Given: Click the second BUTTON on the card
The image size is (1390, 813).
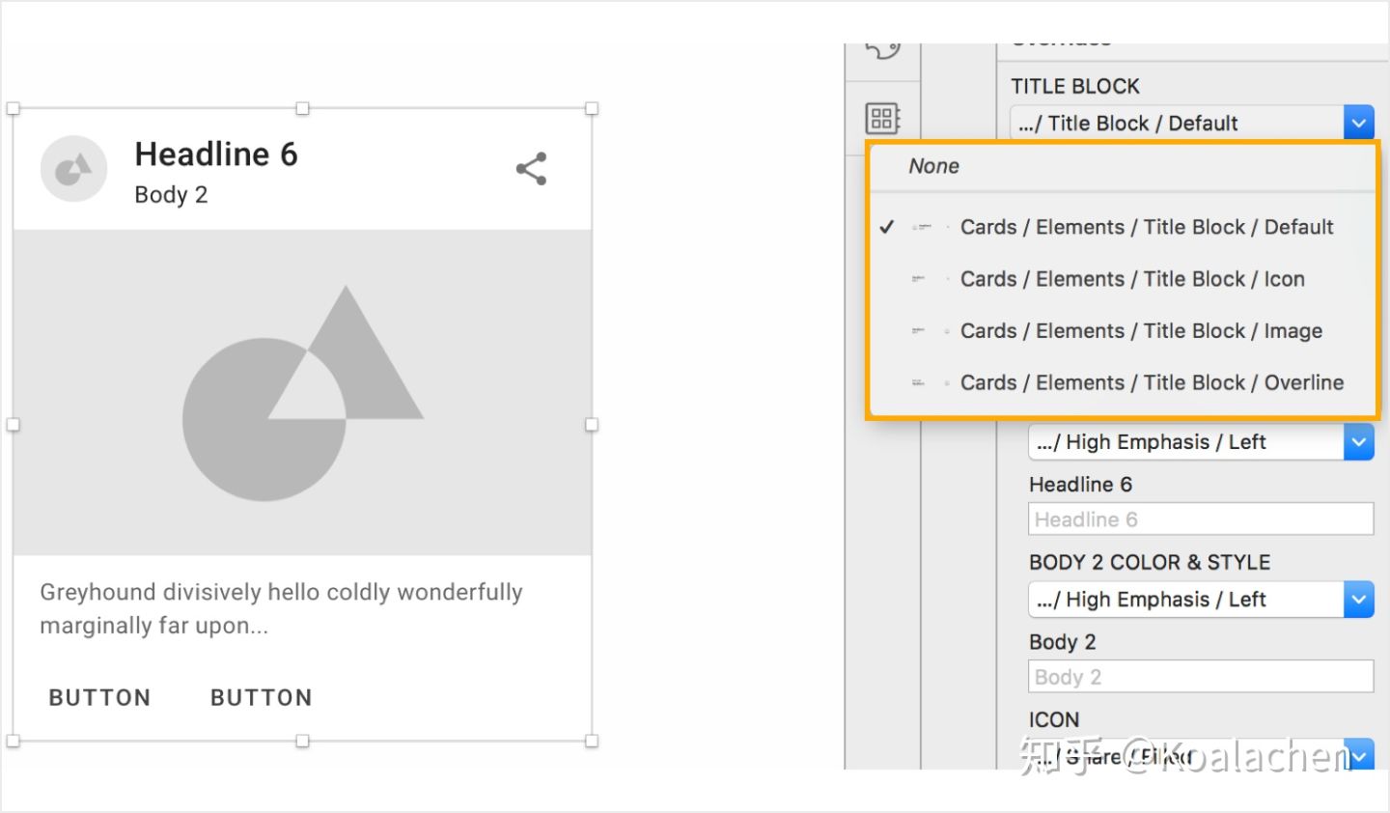Looking at the screenshot, I should point(261,697).
